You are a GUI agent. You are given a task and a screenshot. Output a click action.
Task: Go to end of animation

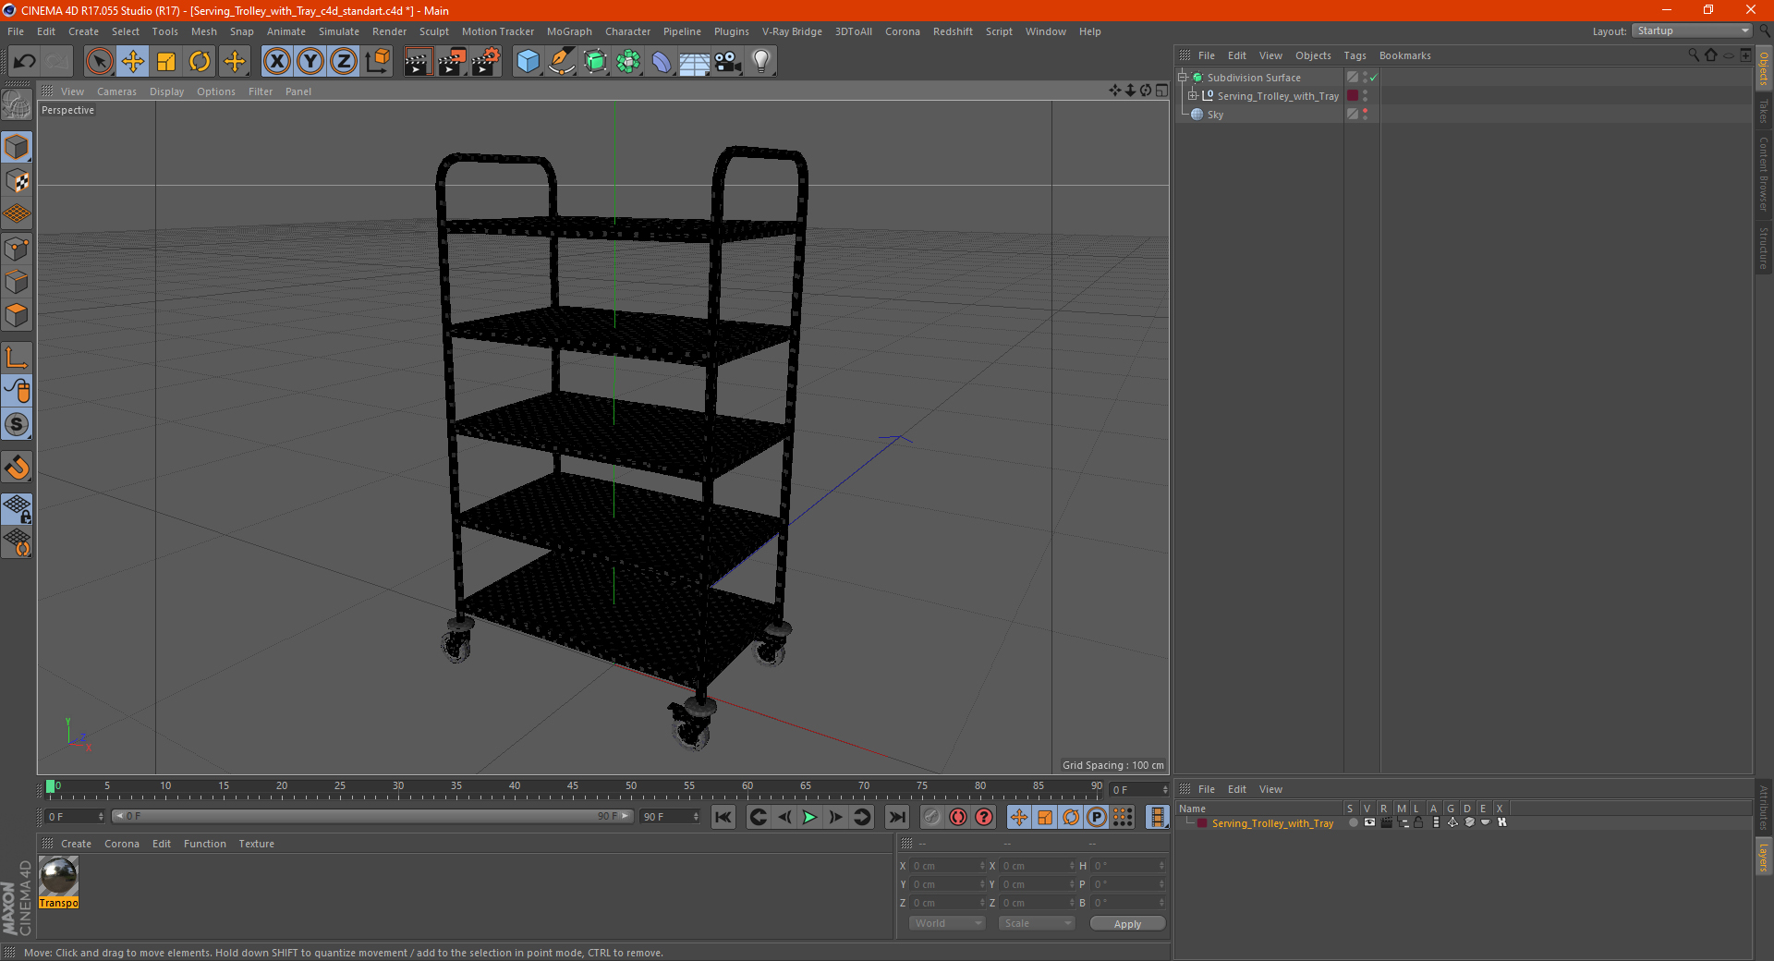[x=896, y=817]
